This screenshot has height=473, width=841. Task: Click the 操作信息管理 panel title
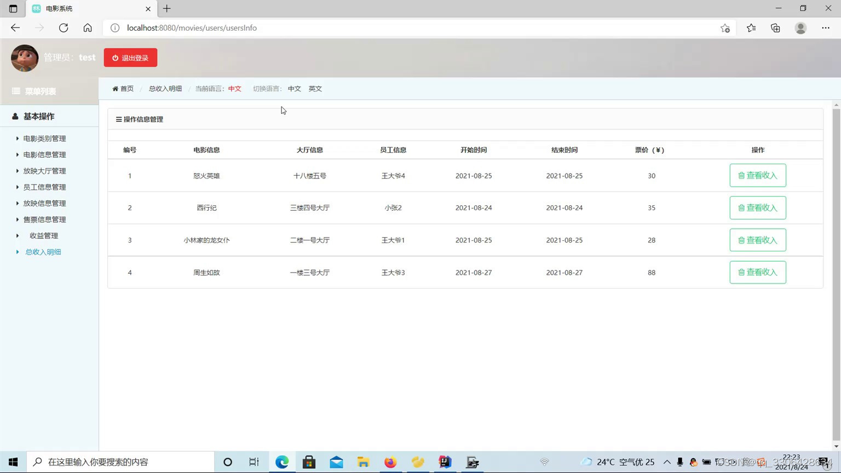coord(140,119)
